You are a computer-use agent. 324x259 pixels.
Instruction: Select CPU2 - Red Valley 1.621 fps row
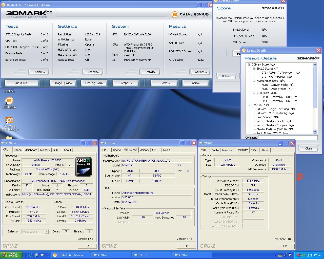coord(279,101)
